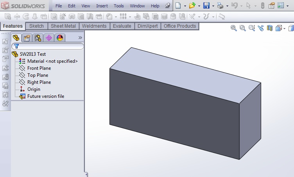The height and width of the screenshot is (177, 294).
Task: Open File Properties icon in top toolbar
Action: click(x=271, y=5)
